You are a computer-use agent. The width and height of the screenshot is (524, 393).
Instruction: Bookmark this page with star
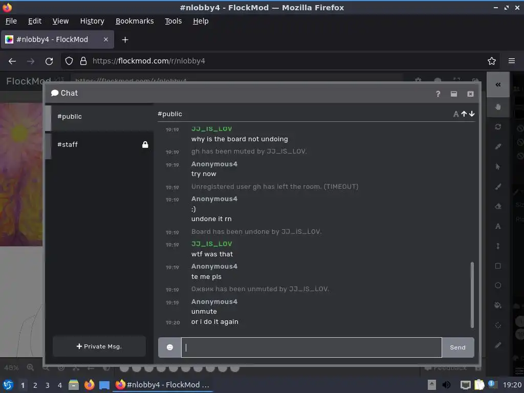point(492,61)
